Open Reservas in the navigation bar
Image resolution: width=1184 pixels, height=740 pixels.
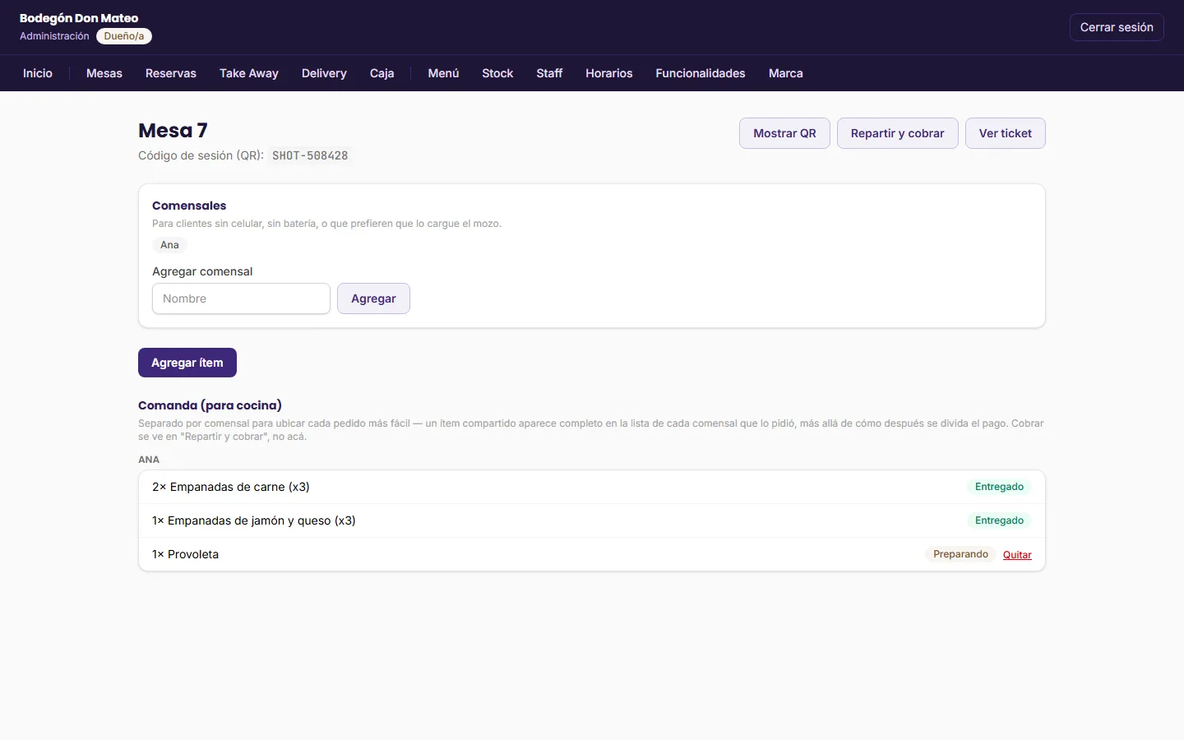[x=171, y=73]
